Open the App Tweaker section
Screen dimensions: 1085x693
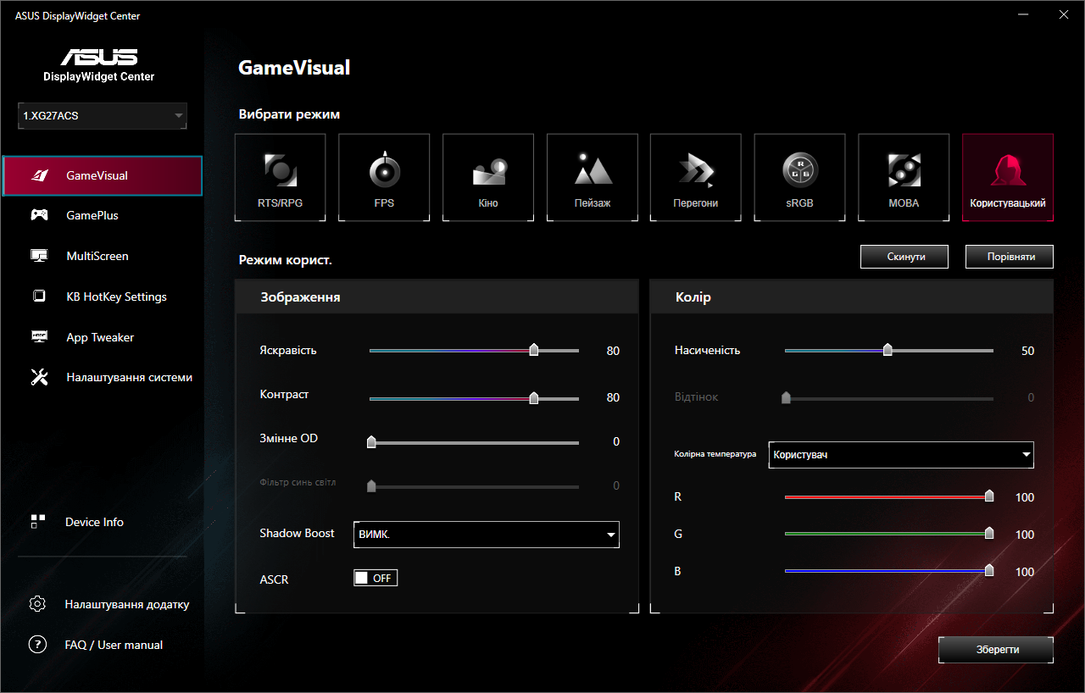tap(103, 337)
